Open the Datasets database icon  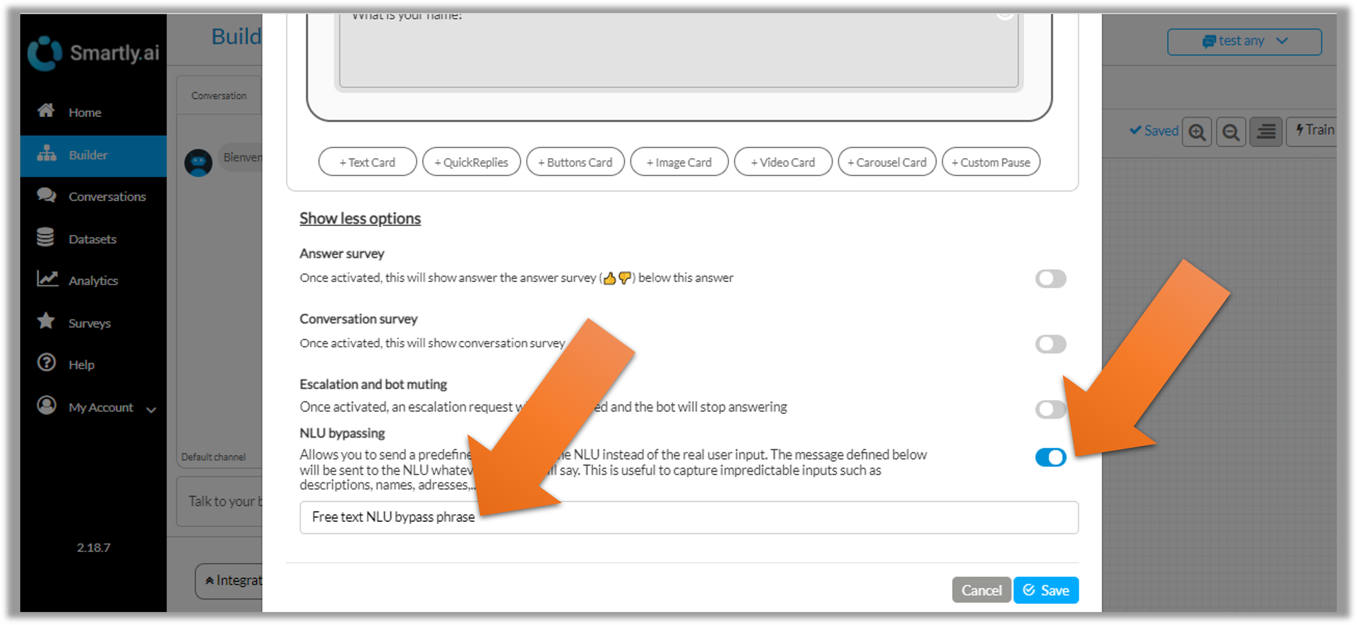(45, 237)
